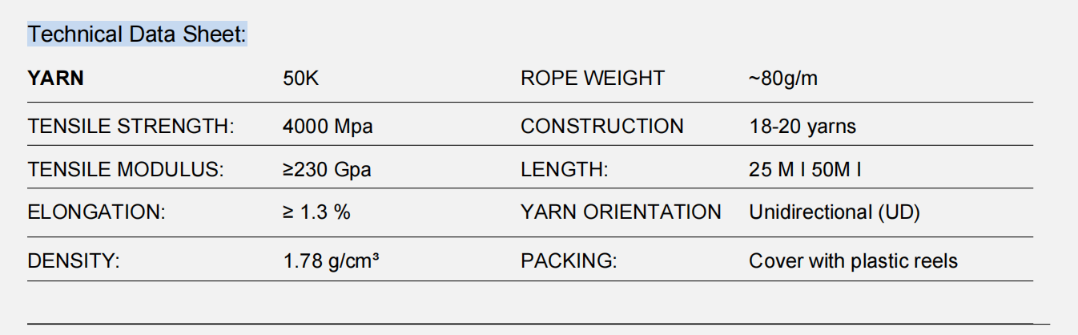Click the TENSILE STRENGTH label
The width and height of the screenshot is (1078, 335).
pyautogui.click(x=131, y=127)
